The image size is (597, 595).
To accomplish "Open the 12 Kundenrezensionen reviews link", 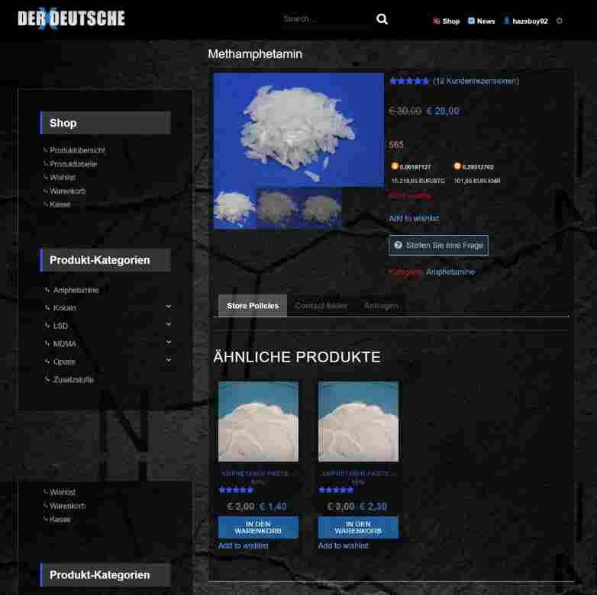I will pyautogui.click(x=476, y=81).
